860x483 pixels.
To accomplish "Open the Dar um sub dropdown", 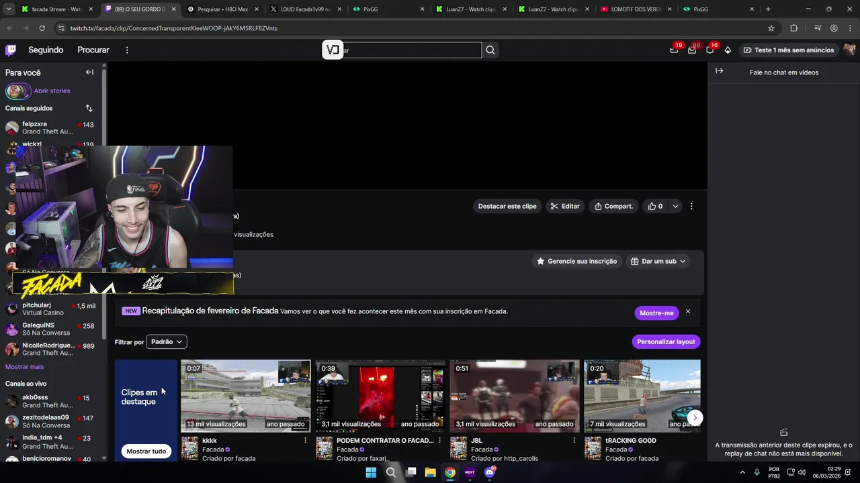I will pos(658,262).
